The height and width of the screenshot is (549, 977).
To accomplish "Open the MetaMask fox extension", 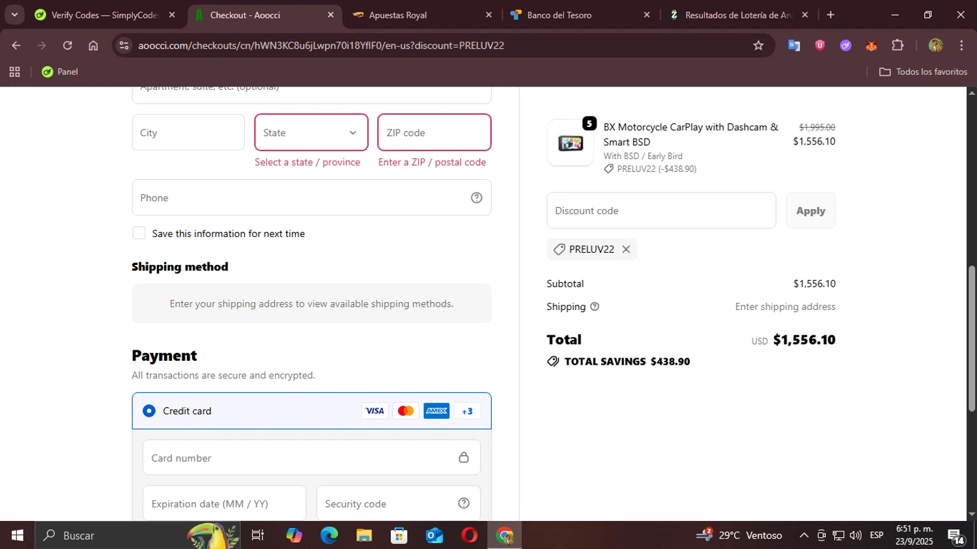I will 871,46.
